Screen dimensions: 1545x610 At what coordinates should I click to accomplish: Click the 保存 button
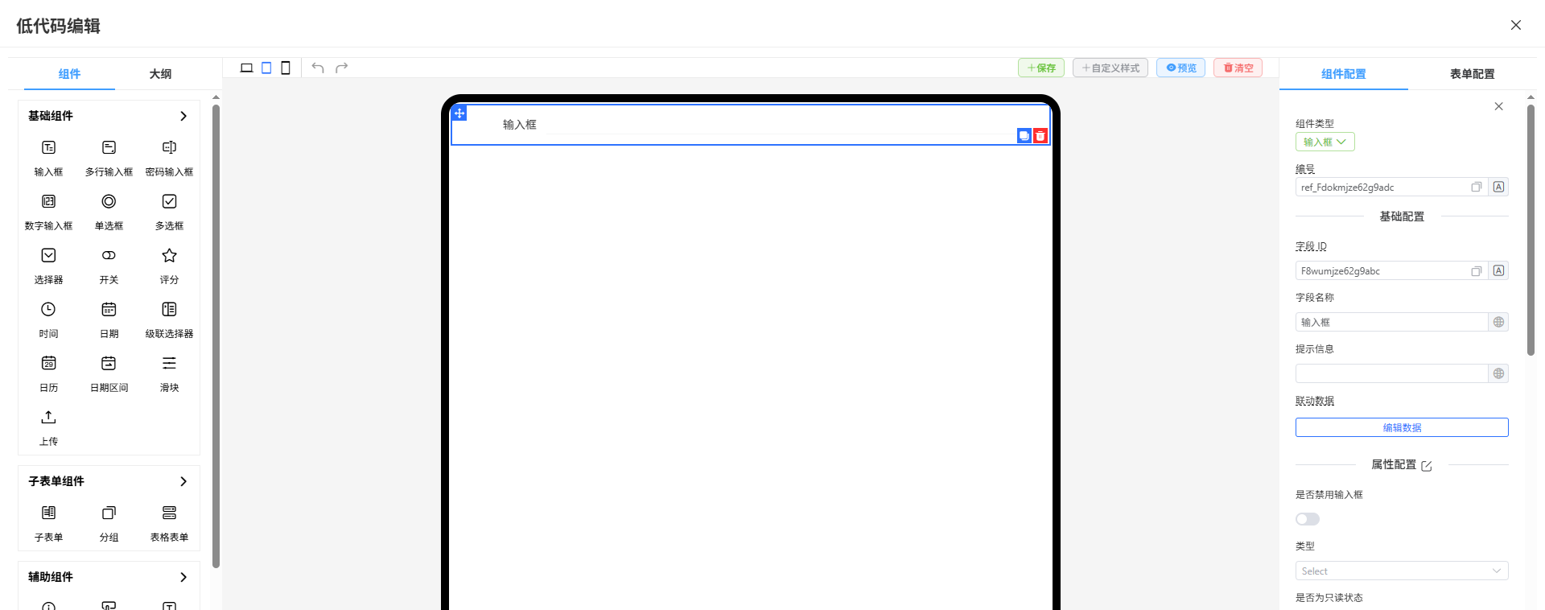click(1041, 68)
